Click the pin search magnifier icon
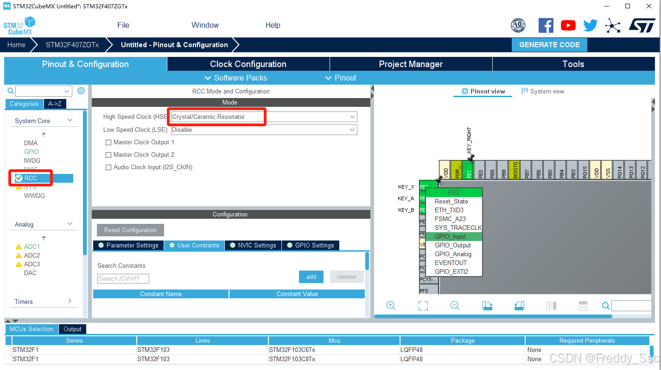Screen dimensions: 661x370 [605, 306]
